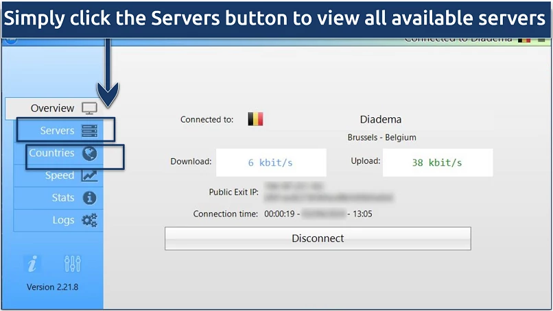
Task: Click the Diadema server name
Action: 381,119
